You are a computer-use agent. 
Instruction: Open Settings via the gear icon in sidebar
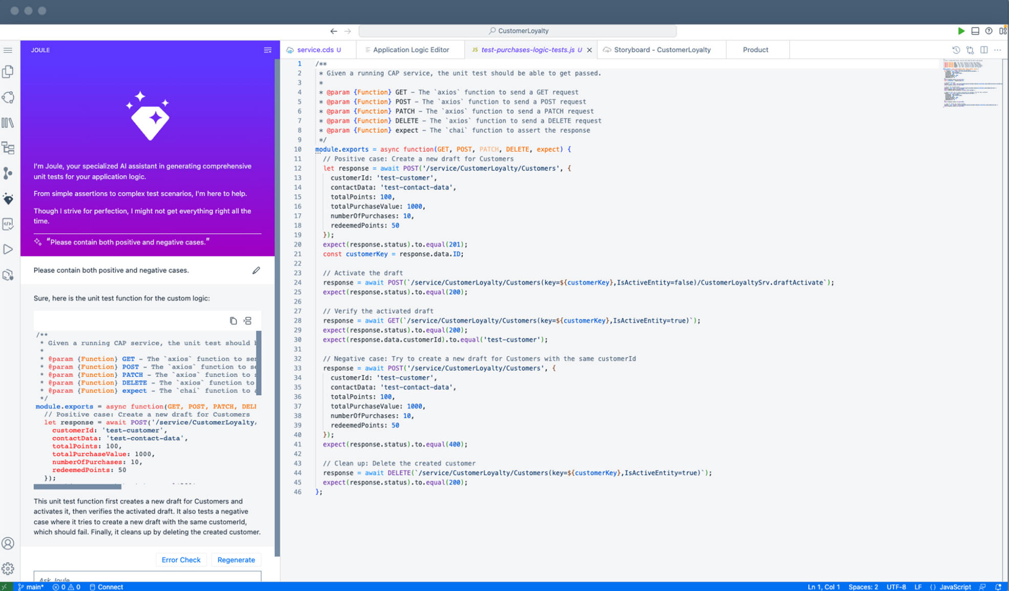[8, 568]
